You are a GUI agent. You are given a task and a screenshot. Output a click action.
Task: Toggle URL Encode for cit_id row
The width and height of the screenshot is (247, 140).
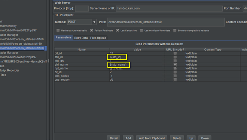[x=175, y=72]
